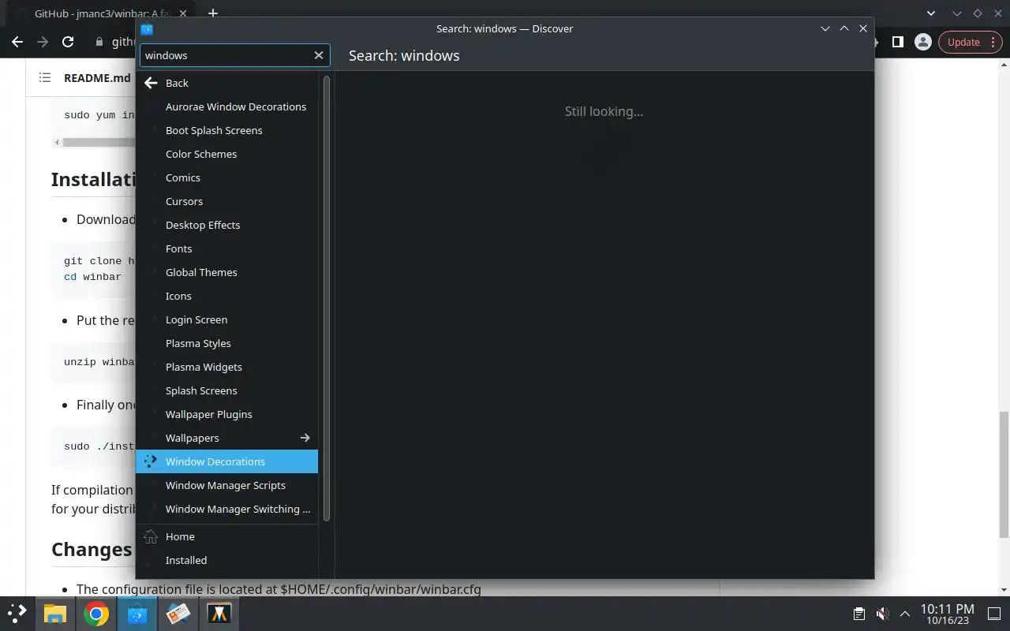Image resolution: width=1010 pixels, height=631 pixels.
Task: Select Global Themes category
Action: 226,272
